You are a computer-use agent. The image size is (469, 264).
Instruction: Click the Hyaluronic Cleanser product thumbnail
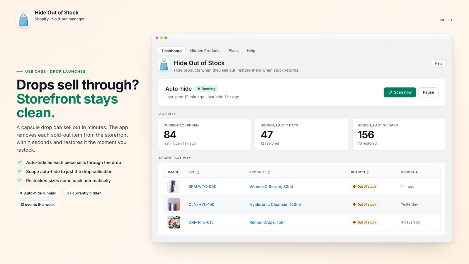174,204
